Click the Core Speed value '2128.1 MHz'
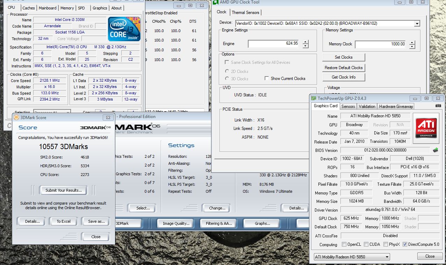The image size is (446, 265). tap(50, 80)
